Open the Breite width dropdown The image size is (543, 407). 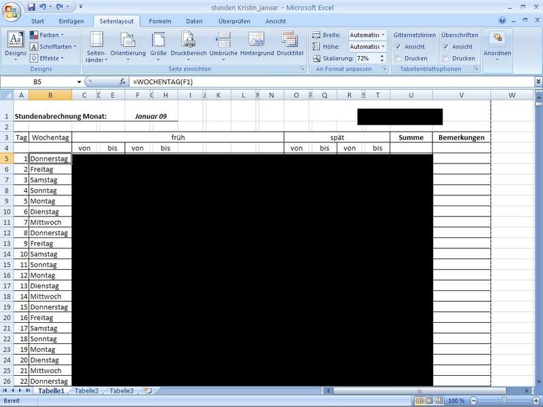(x=383, y=35)
